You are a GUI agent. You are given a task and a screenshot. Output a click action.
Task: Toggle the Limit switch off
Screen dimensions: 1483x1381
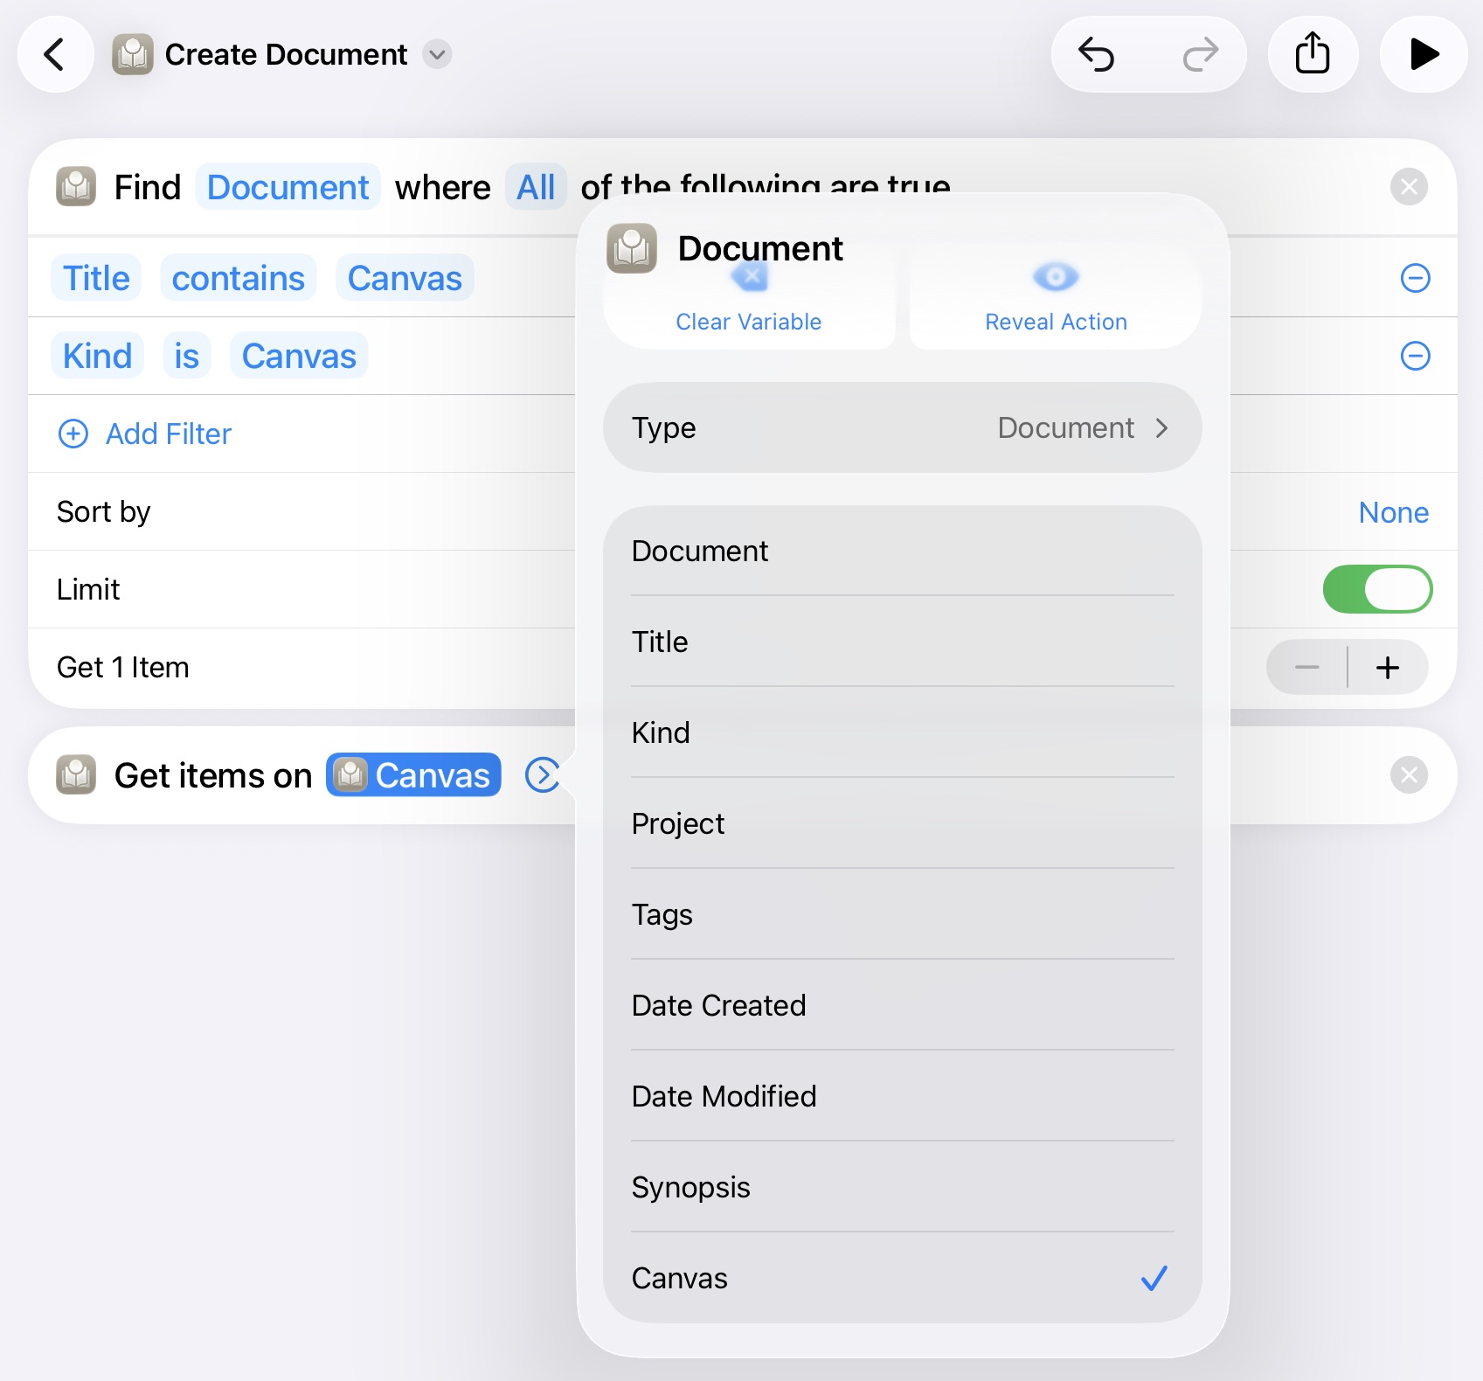click(1377, 589)
